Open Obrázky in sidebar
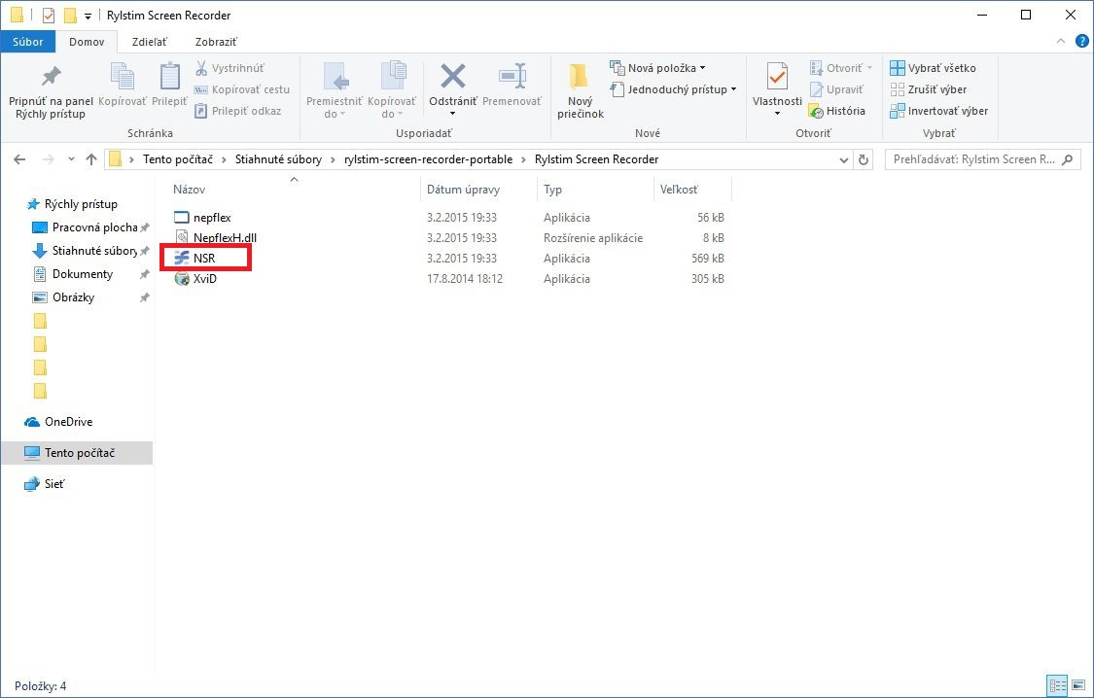 click(x=65, y=297)
